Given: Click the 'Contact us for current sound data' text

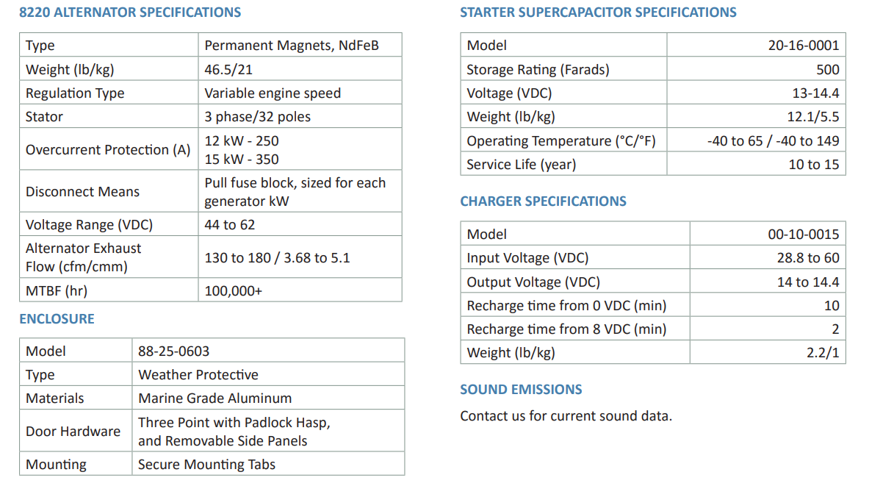Looking at the screenshot, I should 566,416.
